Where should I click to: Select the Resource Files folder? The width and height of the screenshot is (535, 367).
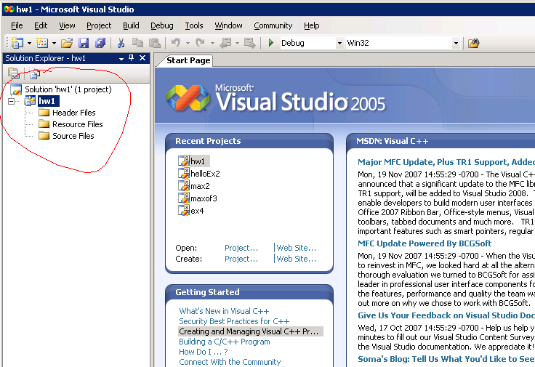pyautogui.click(x=78, y=124)
